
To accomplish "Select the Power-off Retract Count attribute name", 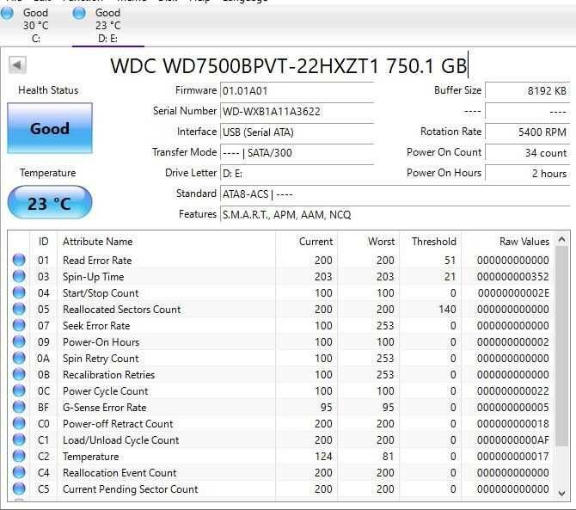I will click(x=118, y=424).
